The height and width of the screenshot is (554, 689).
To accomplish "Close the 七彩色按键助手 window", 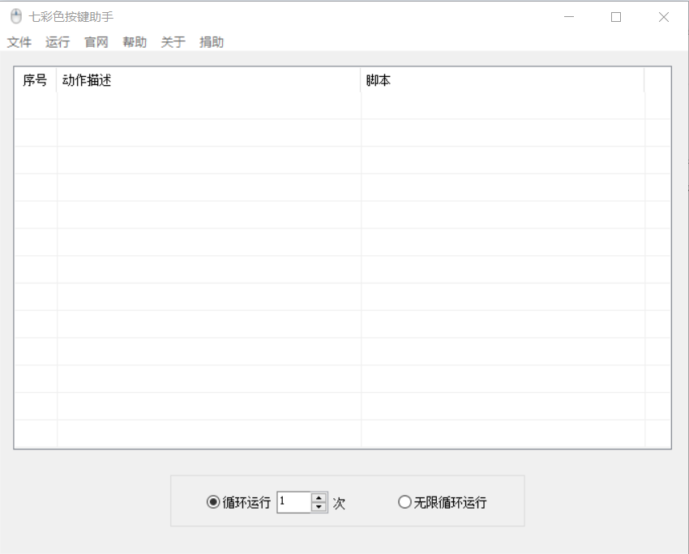I will 664,17.
